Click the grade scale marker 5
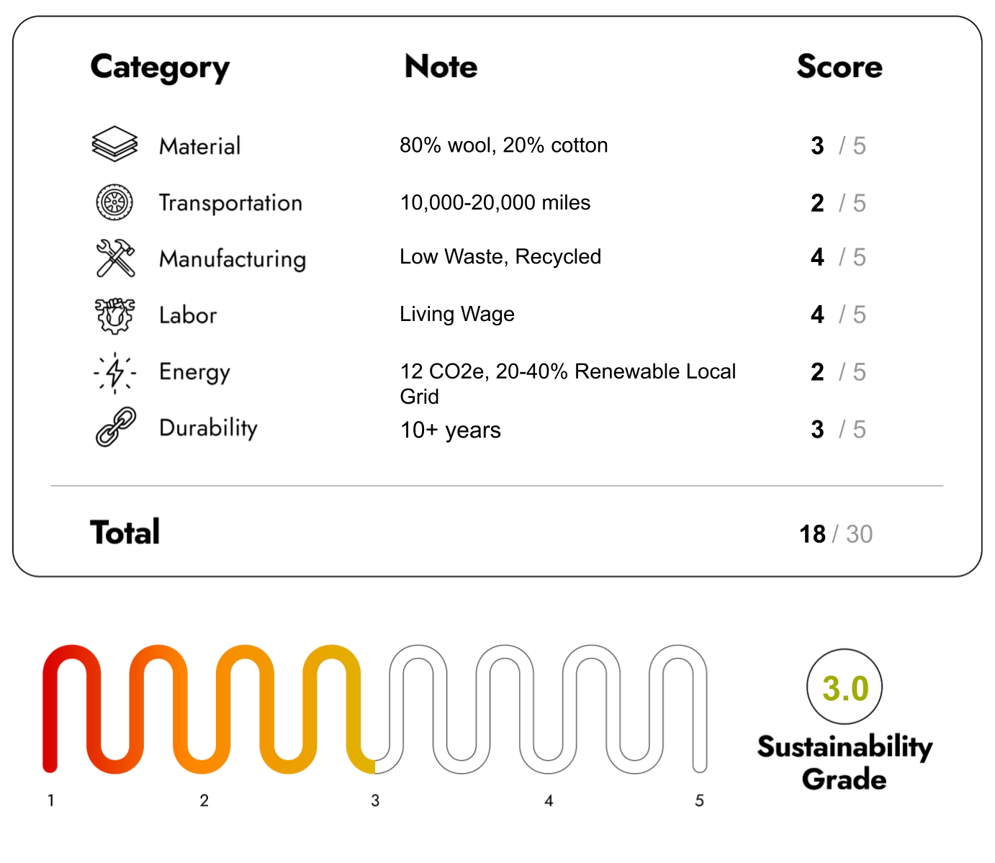This screenshot has width=995, height=863. point(699,800)
